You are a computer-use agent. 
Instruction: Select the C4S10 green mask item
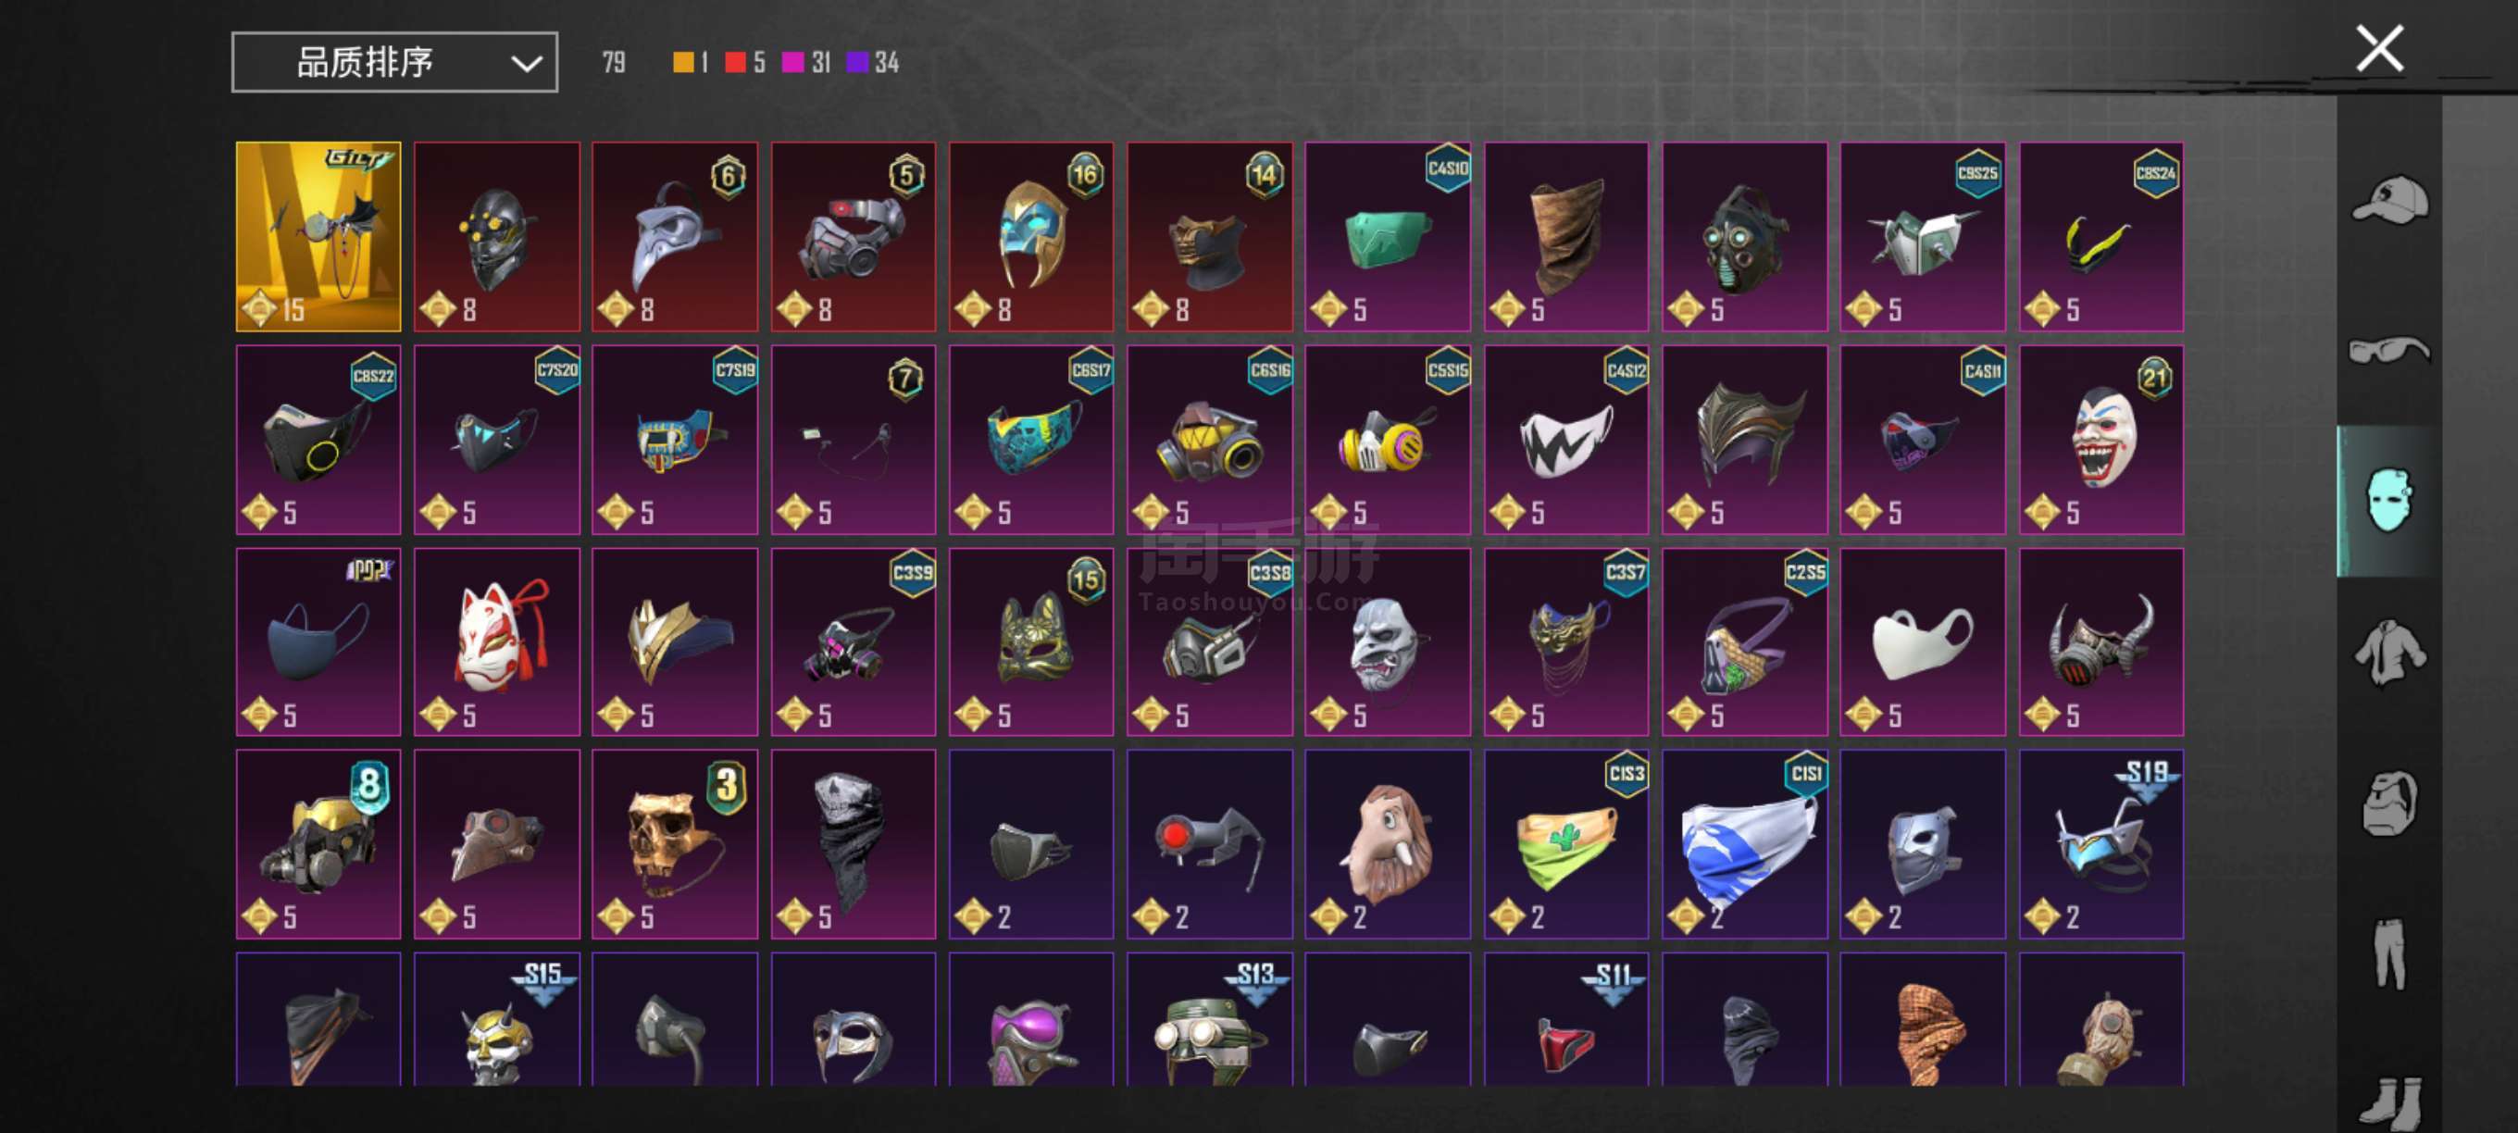click(1388, 237)
